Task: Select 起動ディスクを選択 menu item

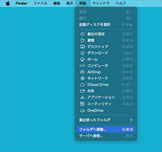Action: (x=106, y=24)
